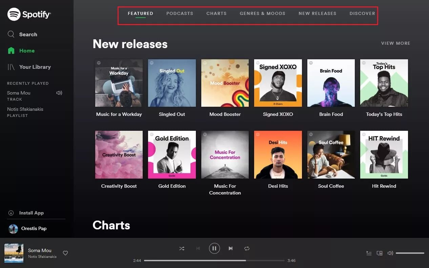The height and width of the screenshot is (268, 429).
Task: Open the Notis Sfakianakis recently played playlist
Action: (25, 109)
